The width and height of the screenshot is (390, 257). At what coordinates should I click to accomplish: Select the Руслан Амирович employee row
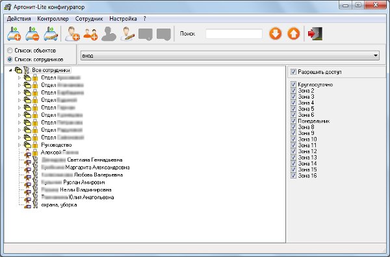point(73,182)
